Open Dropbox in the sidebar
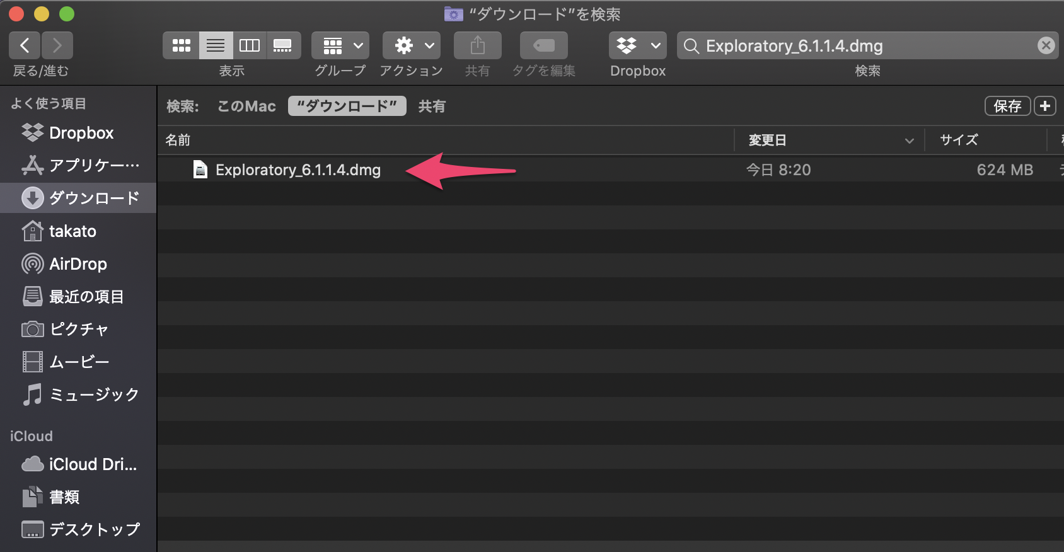The height and width of the screenshot is (552, 1064). click(78, 133)
